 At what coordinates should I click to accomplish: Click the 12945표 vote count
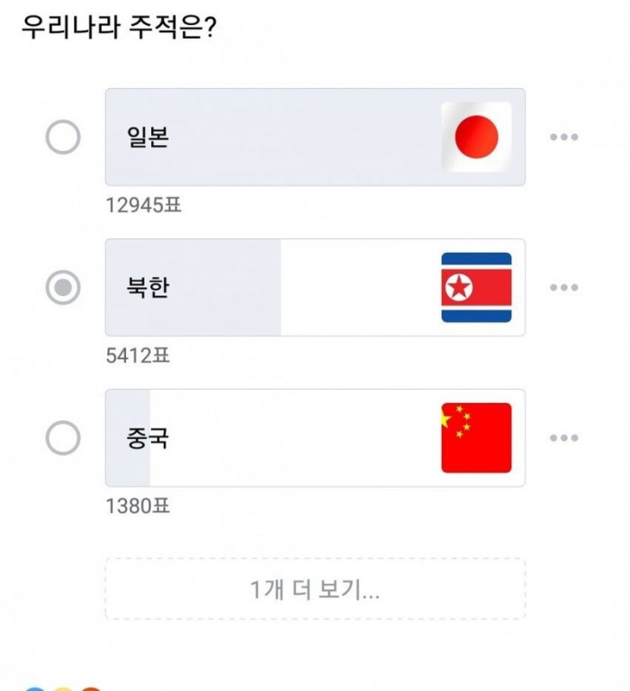coord(143,205)
